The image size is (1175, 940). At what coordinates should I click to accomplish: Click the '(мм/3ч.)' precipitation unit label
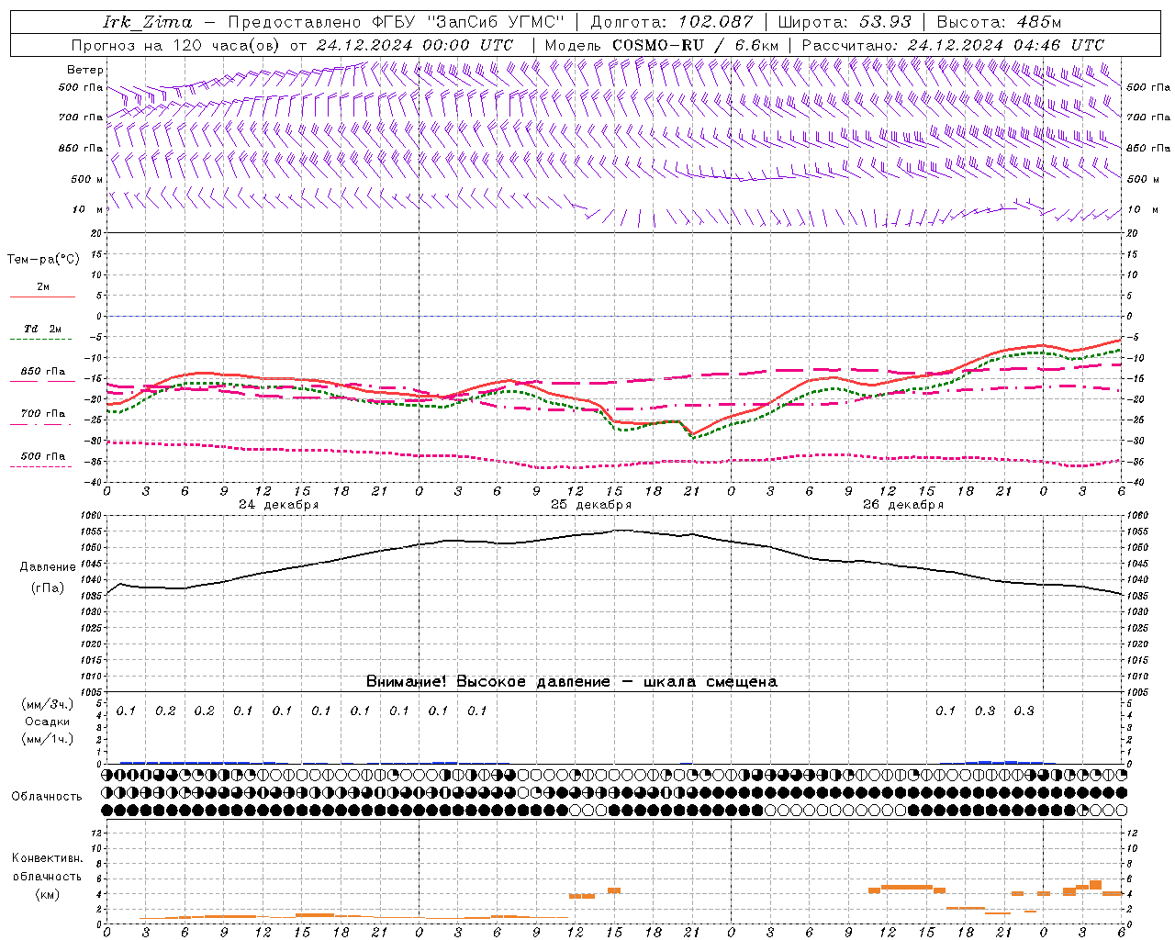48,705
